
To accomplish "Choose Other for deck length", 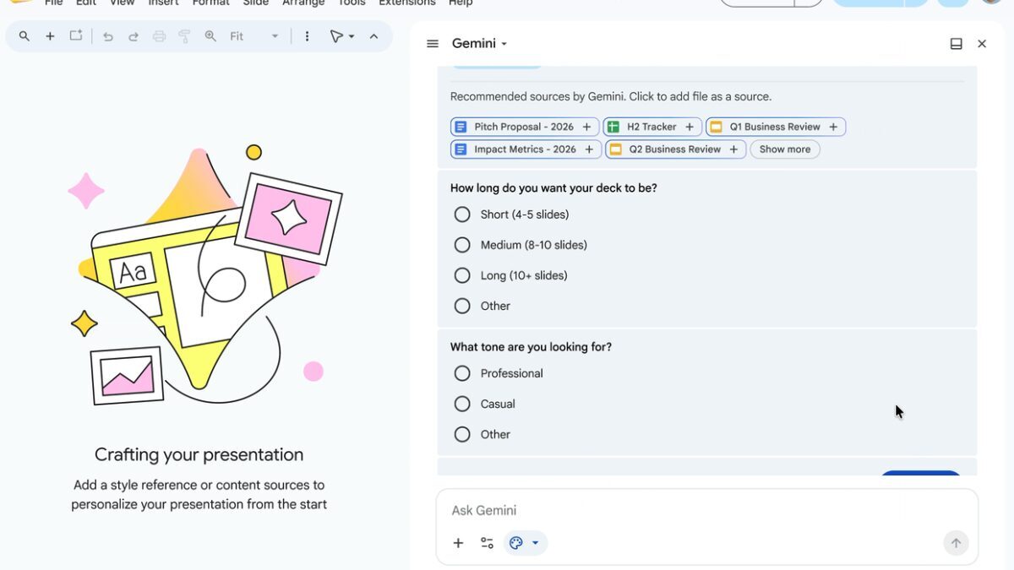I will [462, 306].
